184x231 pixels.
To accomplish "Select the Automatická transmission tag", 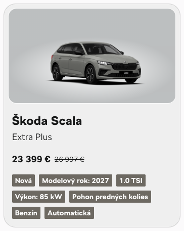I will coord(69,213).
